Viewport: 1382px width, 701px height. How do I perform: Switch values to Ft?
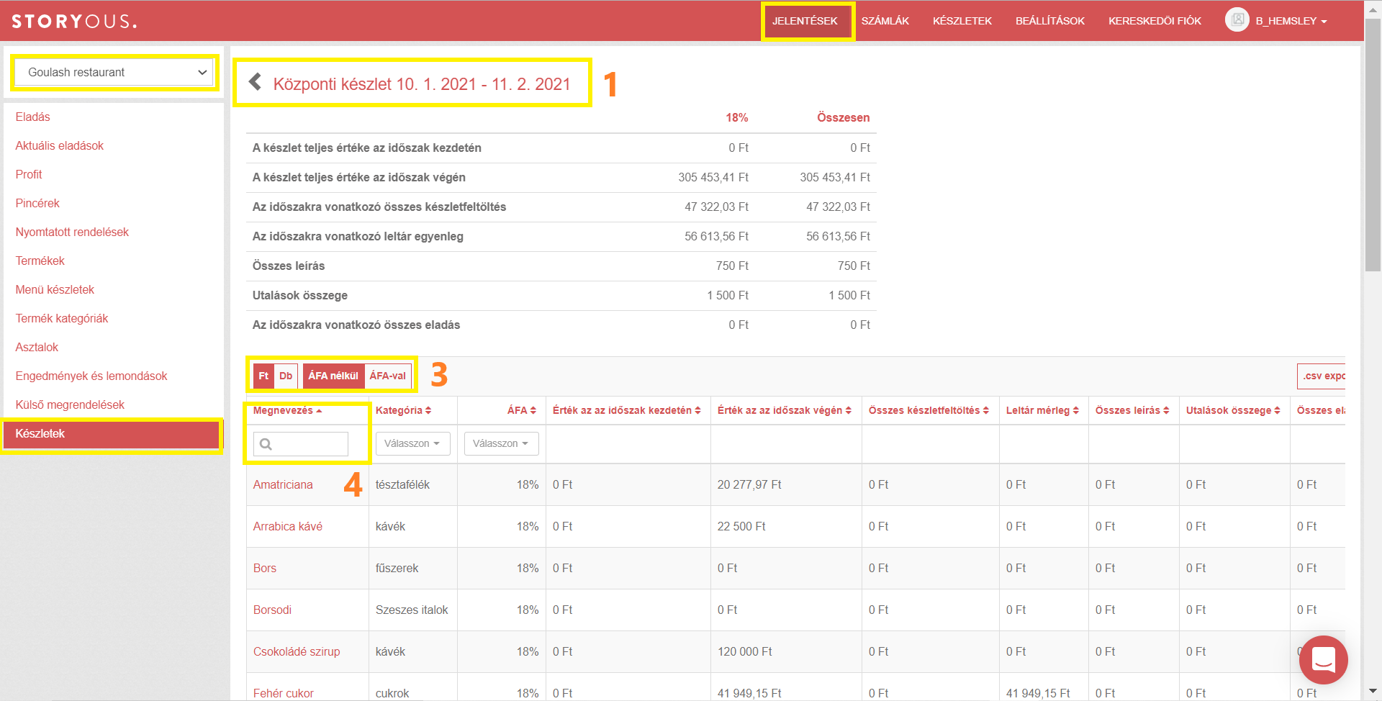[x=263, y=376]
